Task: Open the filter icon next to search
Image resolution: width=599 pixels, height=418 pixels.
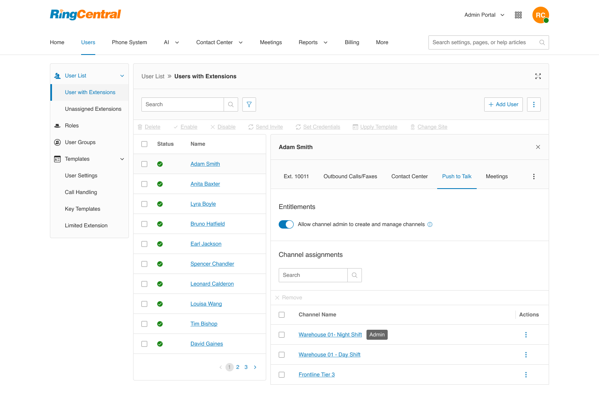Action: point(249,104)
